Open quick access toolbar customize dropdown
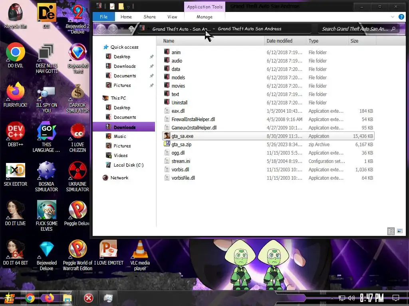This screenshot has height=306, width=409. (x=128, y=7)
